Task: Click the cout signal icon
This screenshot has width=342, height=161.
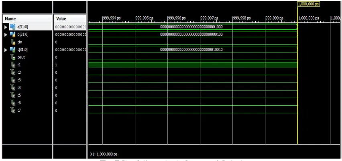Action: click(12, 57)
